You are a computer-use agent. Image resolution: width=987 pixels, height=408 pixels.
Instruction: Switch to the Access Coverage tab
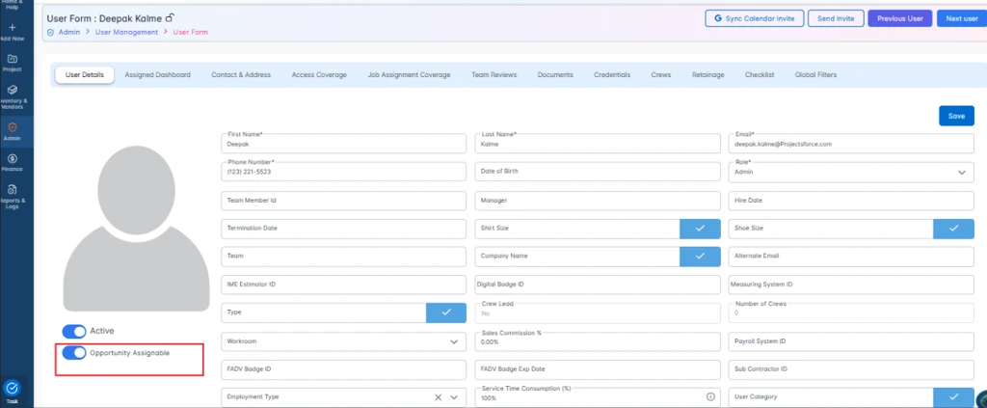click(x=319, y=75)
